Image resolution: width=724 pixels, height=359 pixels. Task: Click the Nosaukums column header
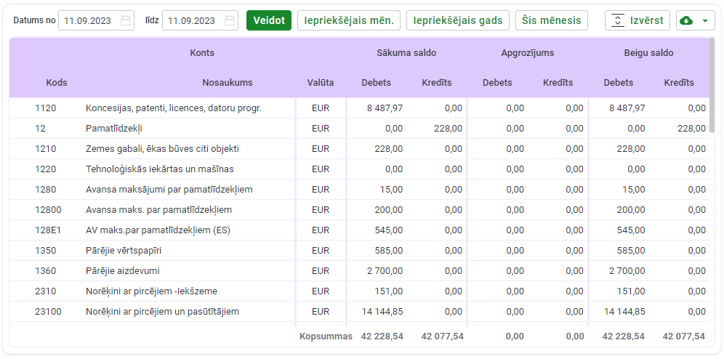tap(228, 83)
